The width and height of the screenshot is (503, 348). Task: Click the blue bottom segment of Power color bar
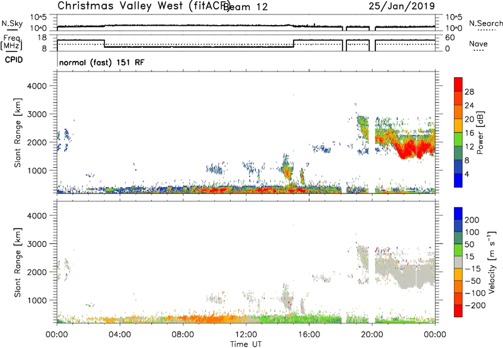point(458,180)
